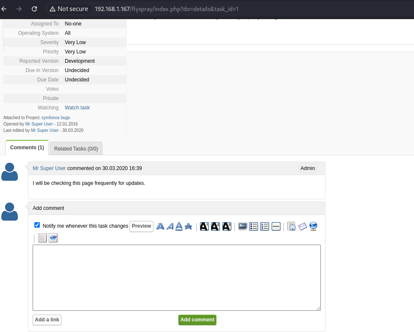Apply strikethrough formatting icon
The height and width of the screenshot is (332, 414).
(x=189, y=226)
